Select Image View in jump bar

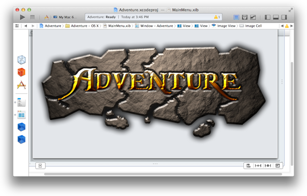pyautogui.click(x=223, y=26)
